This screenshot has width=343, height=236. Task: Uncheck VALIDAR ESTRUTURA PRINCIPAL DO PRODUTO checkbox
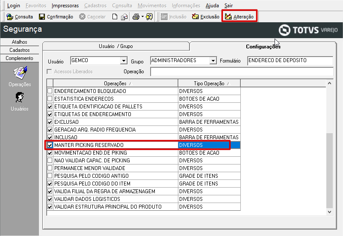[50, 206]
